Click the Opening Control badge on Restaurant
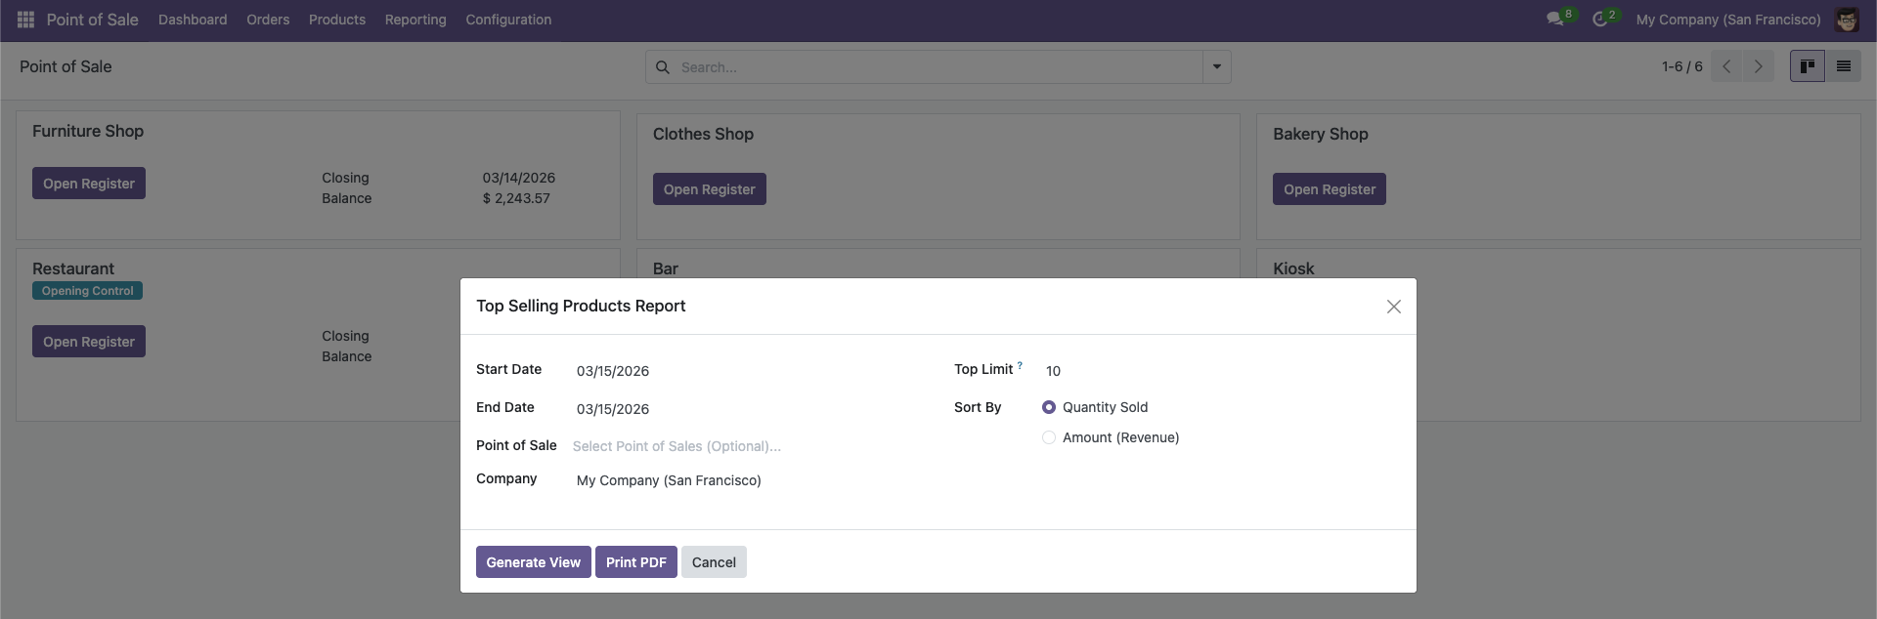Image resolution: width=1877 pixels, height=619 pixels. pos(88,291)
